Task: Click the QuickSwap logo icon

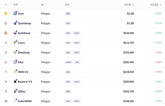Action: 15,23
